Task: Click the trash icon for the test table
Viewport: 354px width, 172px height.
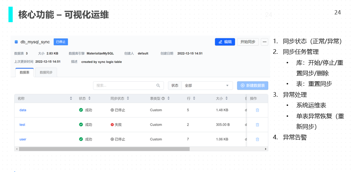Action: [x=257, y=125]
